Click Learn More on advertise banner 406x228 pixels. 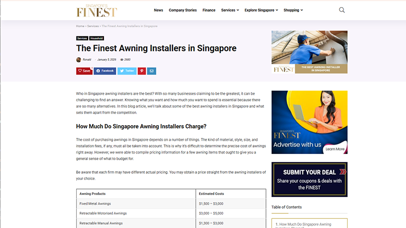[x=335, y=149]
